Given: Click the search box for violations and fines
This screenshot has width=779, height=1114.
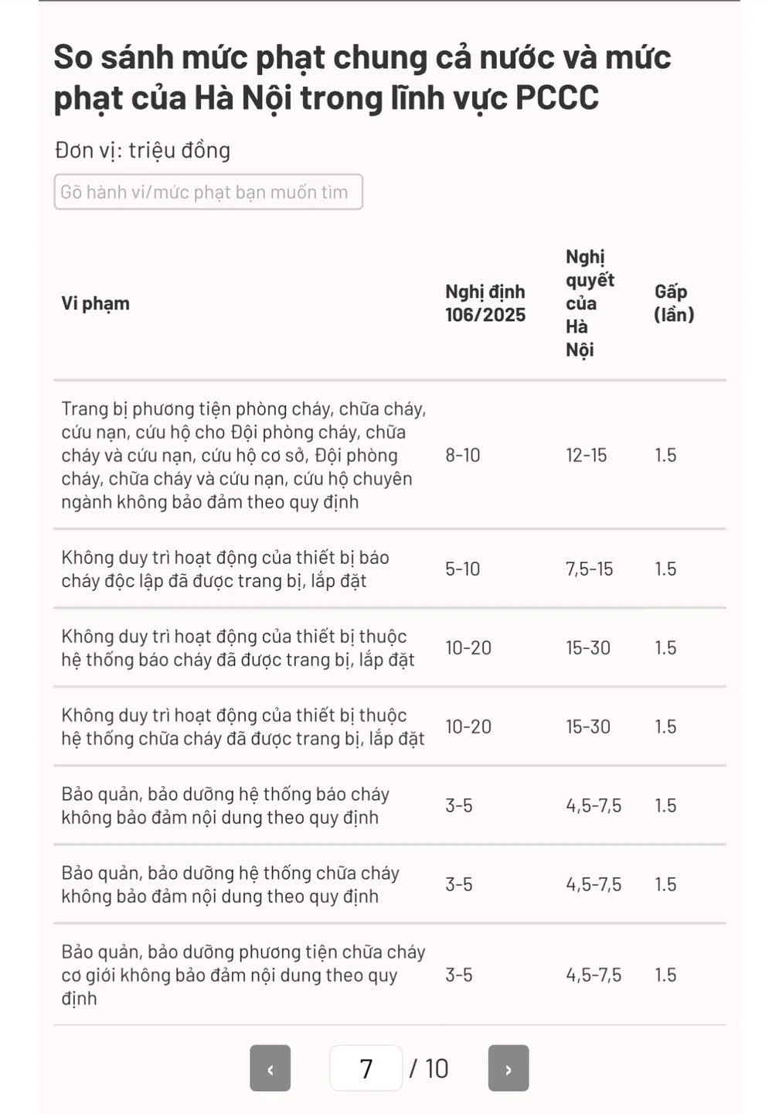Looking at the screenshot, I should click(208, 192).
